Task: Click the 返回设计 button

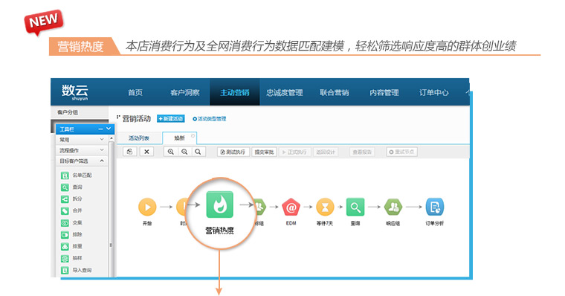Action: coord(326,152)
